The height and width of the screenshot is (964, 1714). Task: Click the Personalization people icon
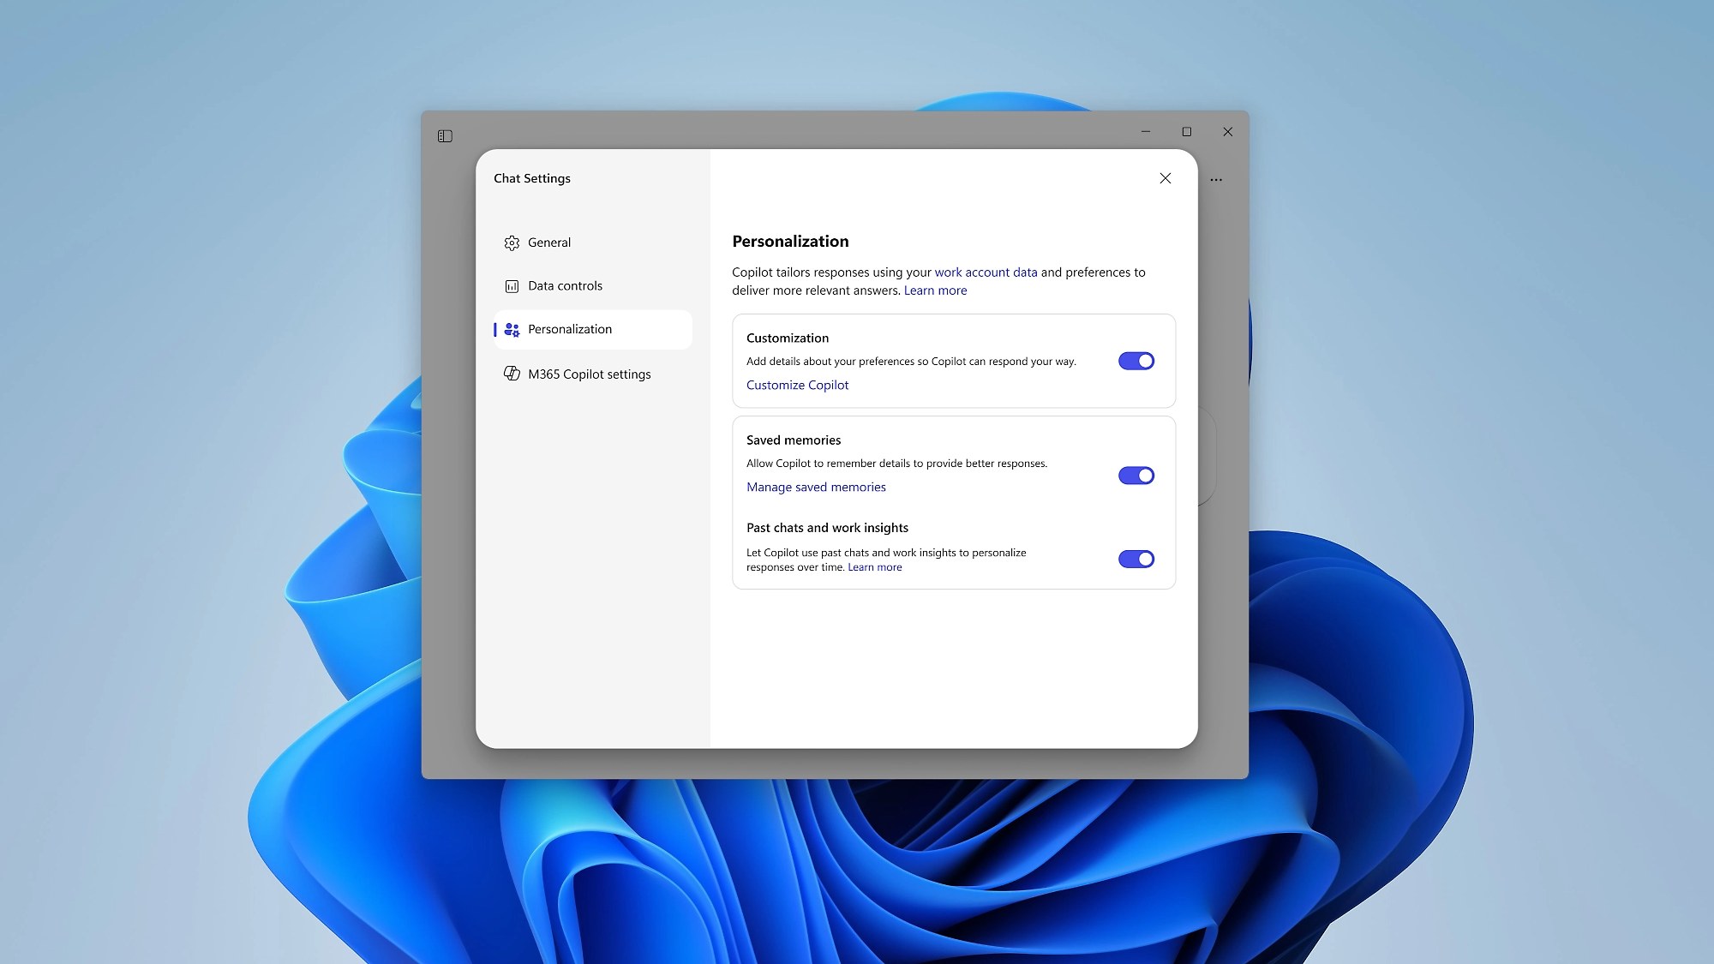coord(512,330)
